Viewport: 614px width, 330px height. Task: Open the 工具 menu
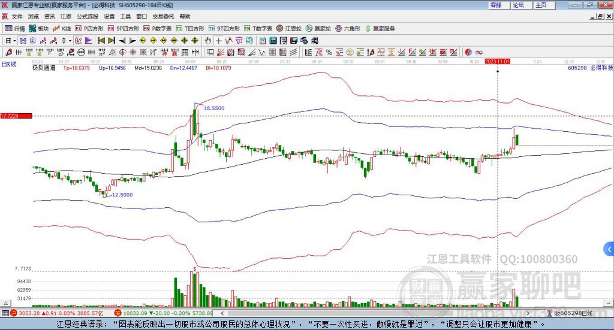point(125,16)
